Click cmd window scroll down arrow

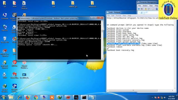tap(102, 59)
